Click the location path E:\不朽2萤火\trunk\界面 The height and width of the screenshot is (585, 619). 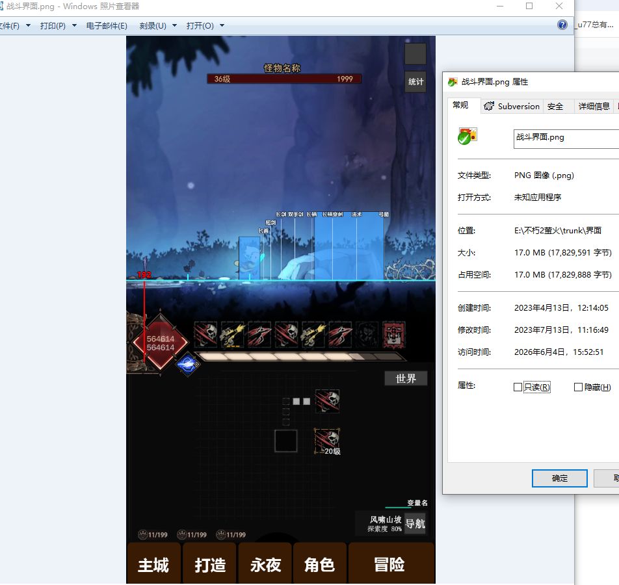[x=557, y=231]
